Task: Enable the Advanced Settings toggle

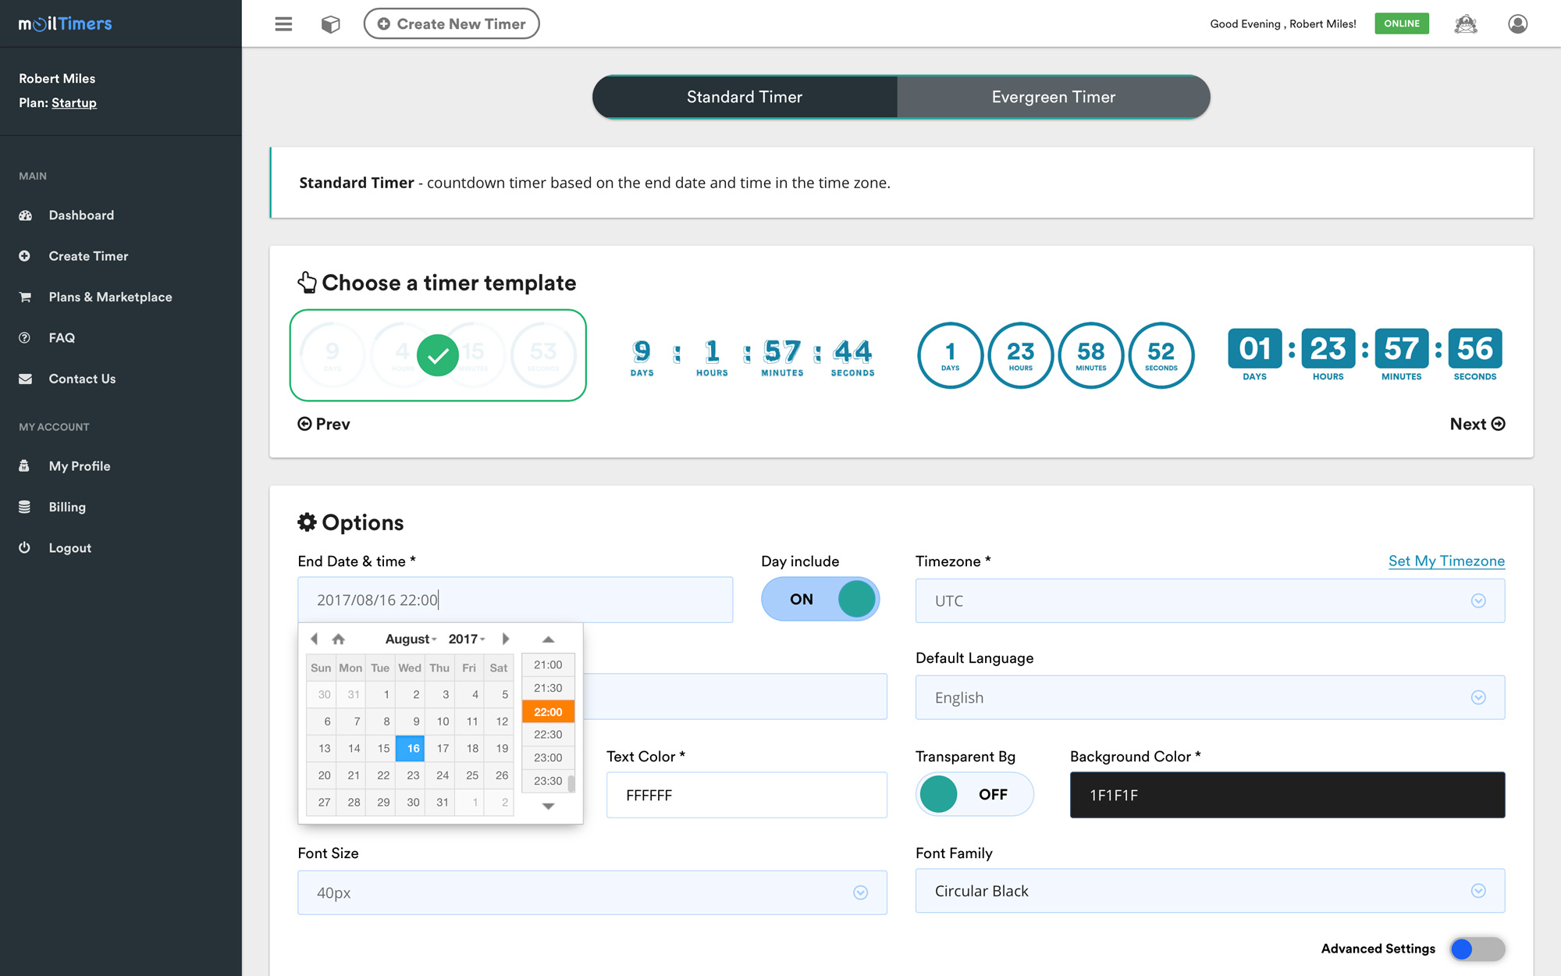Action: tap(1477, 949)
